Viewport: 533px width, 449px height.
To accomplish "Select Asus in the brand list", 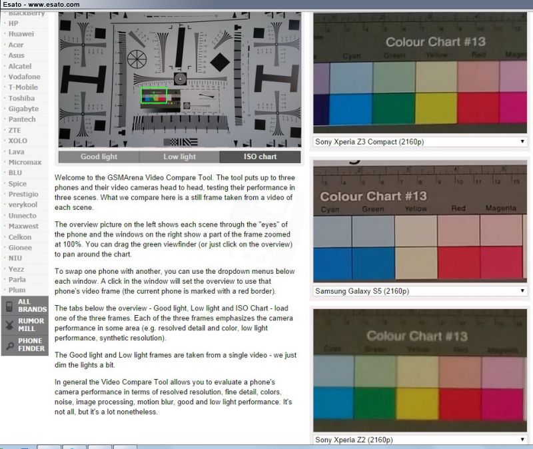I will click(x=16, y=55).
